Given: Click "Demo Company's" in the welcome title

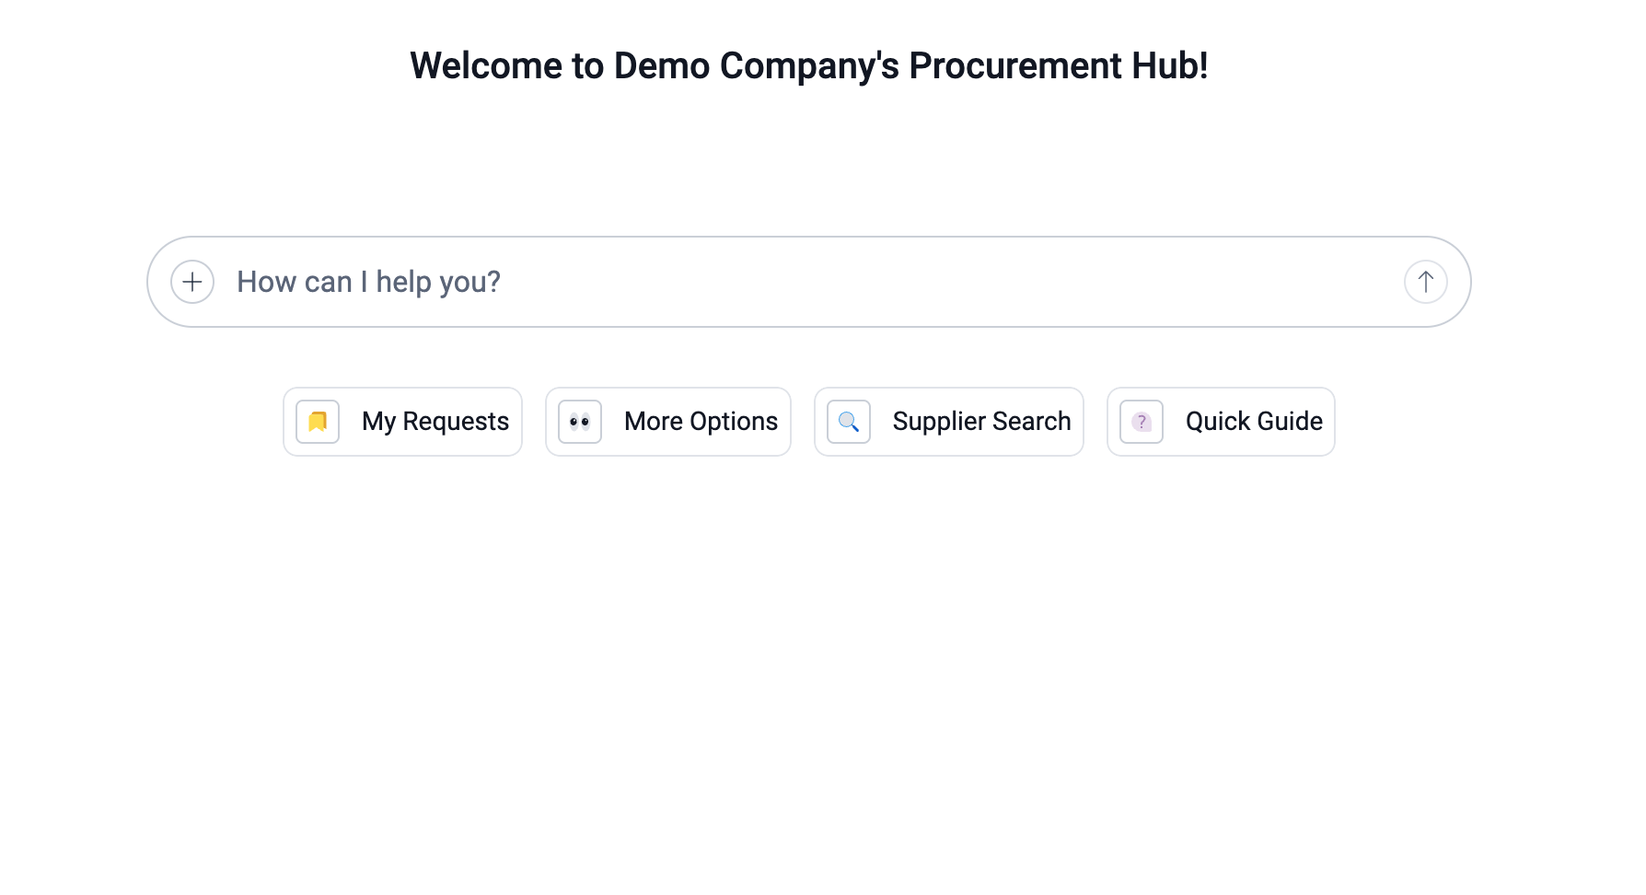Looking at the screenshot, I should click(x=756, y=66).
